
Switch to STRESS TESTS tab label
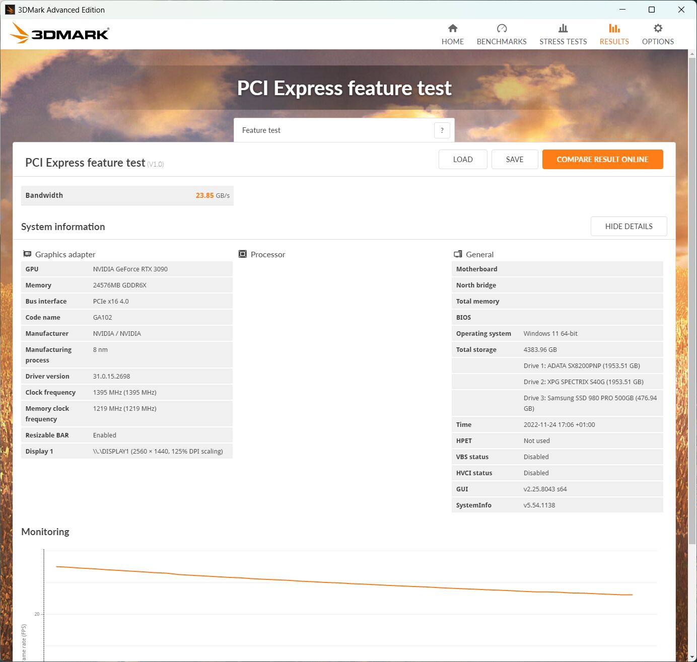pos(563,42)
